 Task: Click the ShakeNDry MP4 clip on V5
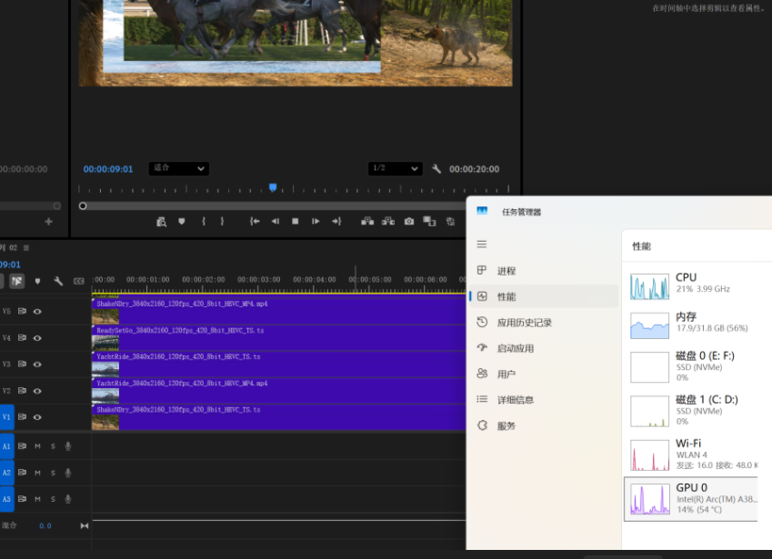278,311
